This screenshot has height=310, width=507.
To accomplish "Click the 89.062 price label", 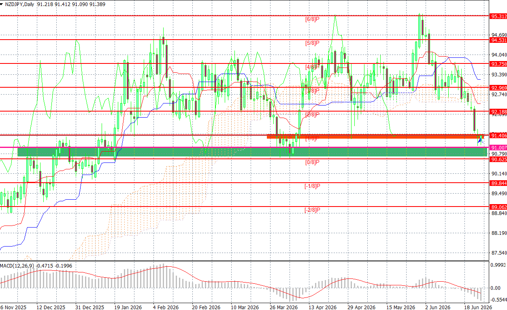I will click(498, 207).
